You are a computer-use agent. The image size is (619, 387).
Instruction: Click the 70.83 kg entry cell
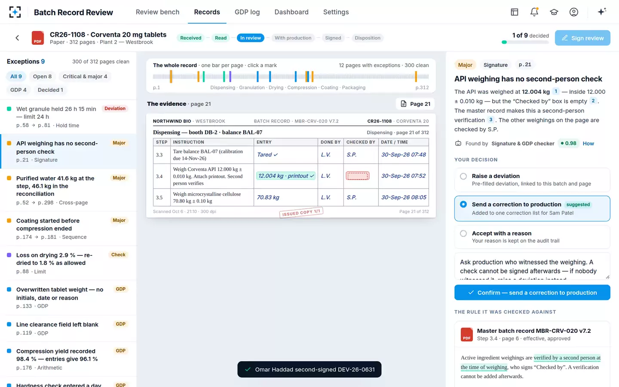pyautogui.click(x=285, y=197)
